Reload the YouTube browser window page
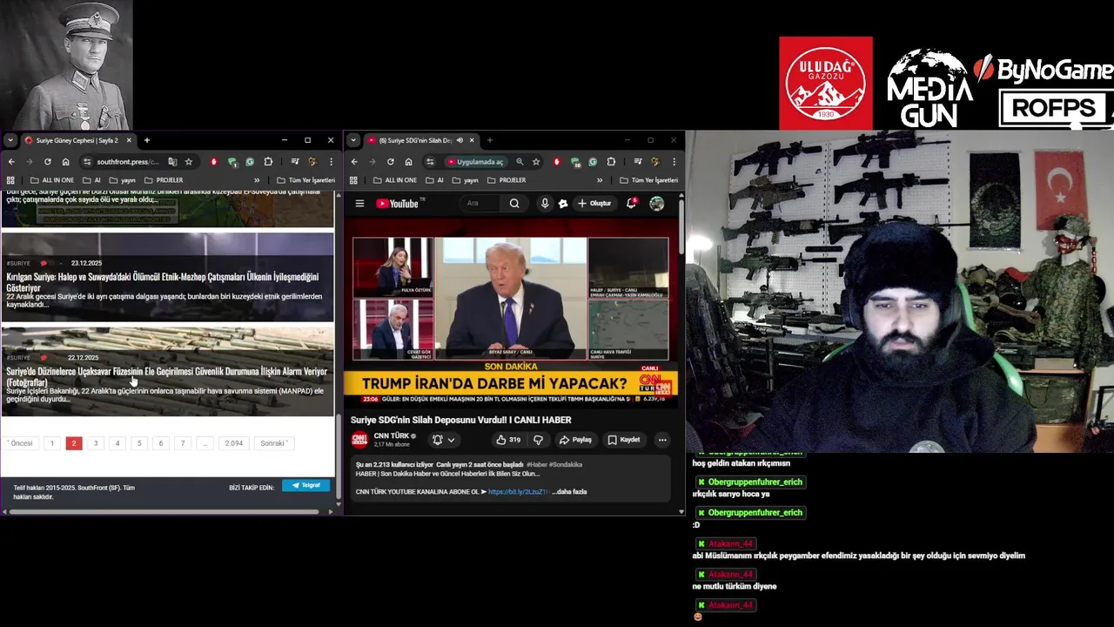Viewport: 1114px width, 627px height. [x=390, y=162]
